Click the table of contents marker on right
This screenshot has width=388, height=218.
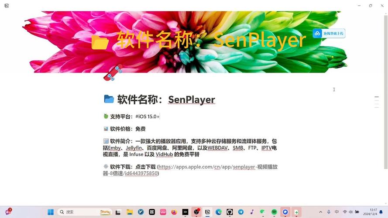(x=377, y=102)
